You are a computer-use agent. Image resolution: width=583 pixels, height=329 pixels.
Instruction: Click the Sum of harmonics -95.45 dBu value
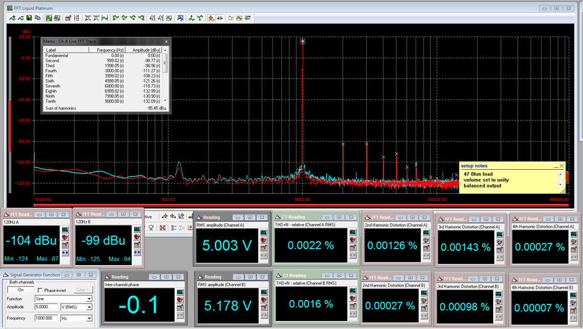click(x=156, y=108)
